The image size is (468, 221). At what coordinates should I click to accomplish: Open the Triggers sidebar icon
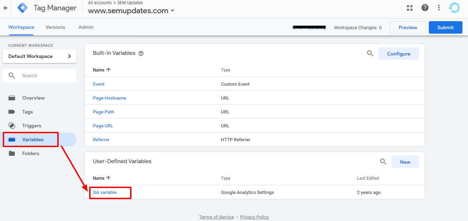coord(12,125)
